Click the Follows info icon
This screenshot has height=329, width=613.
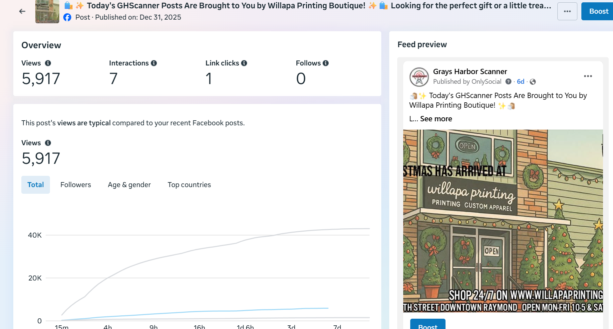326,63
